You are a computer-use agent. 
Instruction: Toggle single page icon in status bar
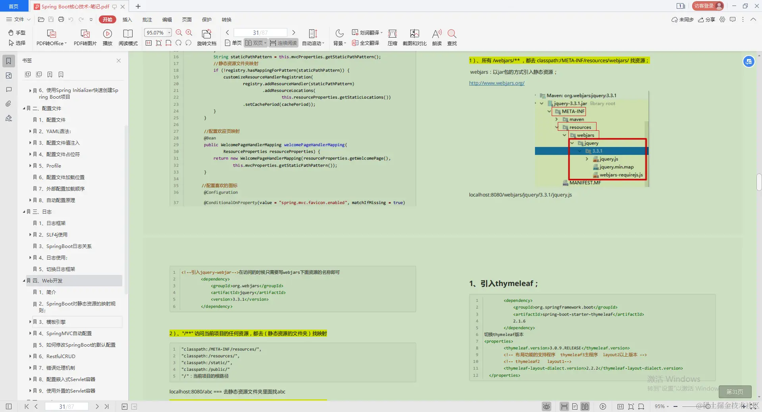(575, 406)
